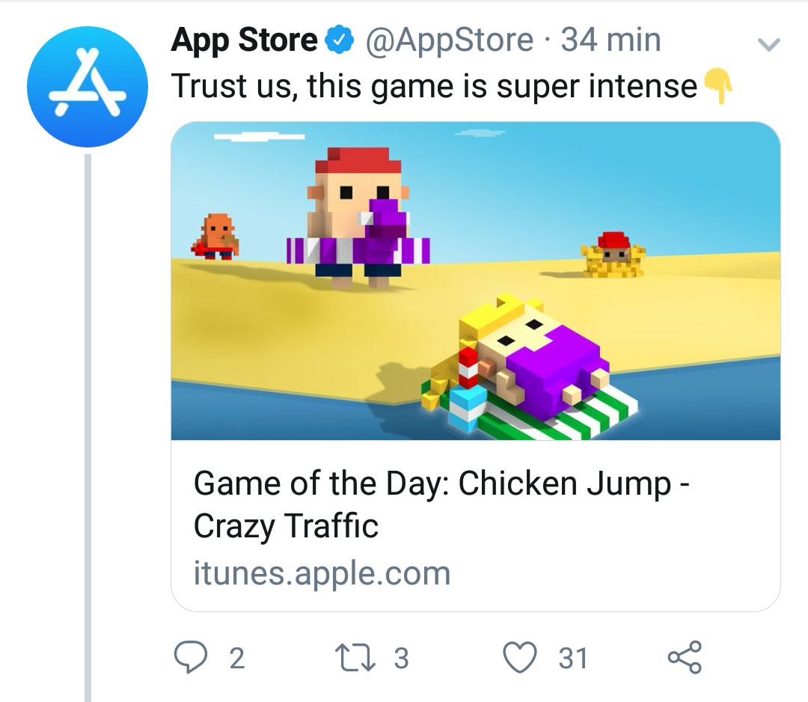Open the App Store profile avatar
808x702 pixels.
pyautogui.click(x=88, y=86)
